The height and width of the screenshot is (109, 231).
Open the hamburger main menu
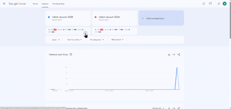[4, 4]
